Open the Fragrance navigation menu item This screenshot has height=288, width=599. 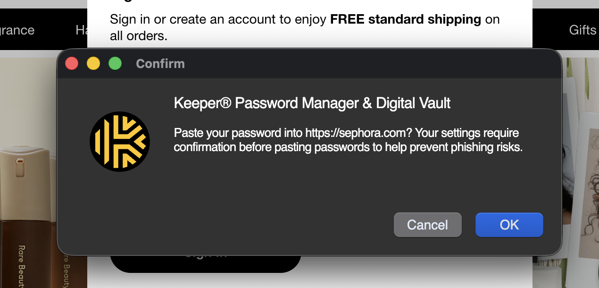(x=17, y=30)
